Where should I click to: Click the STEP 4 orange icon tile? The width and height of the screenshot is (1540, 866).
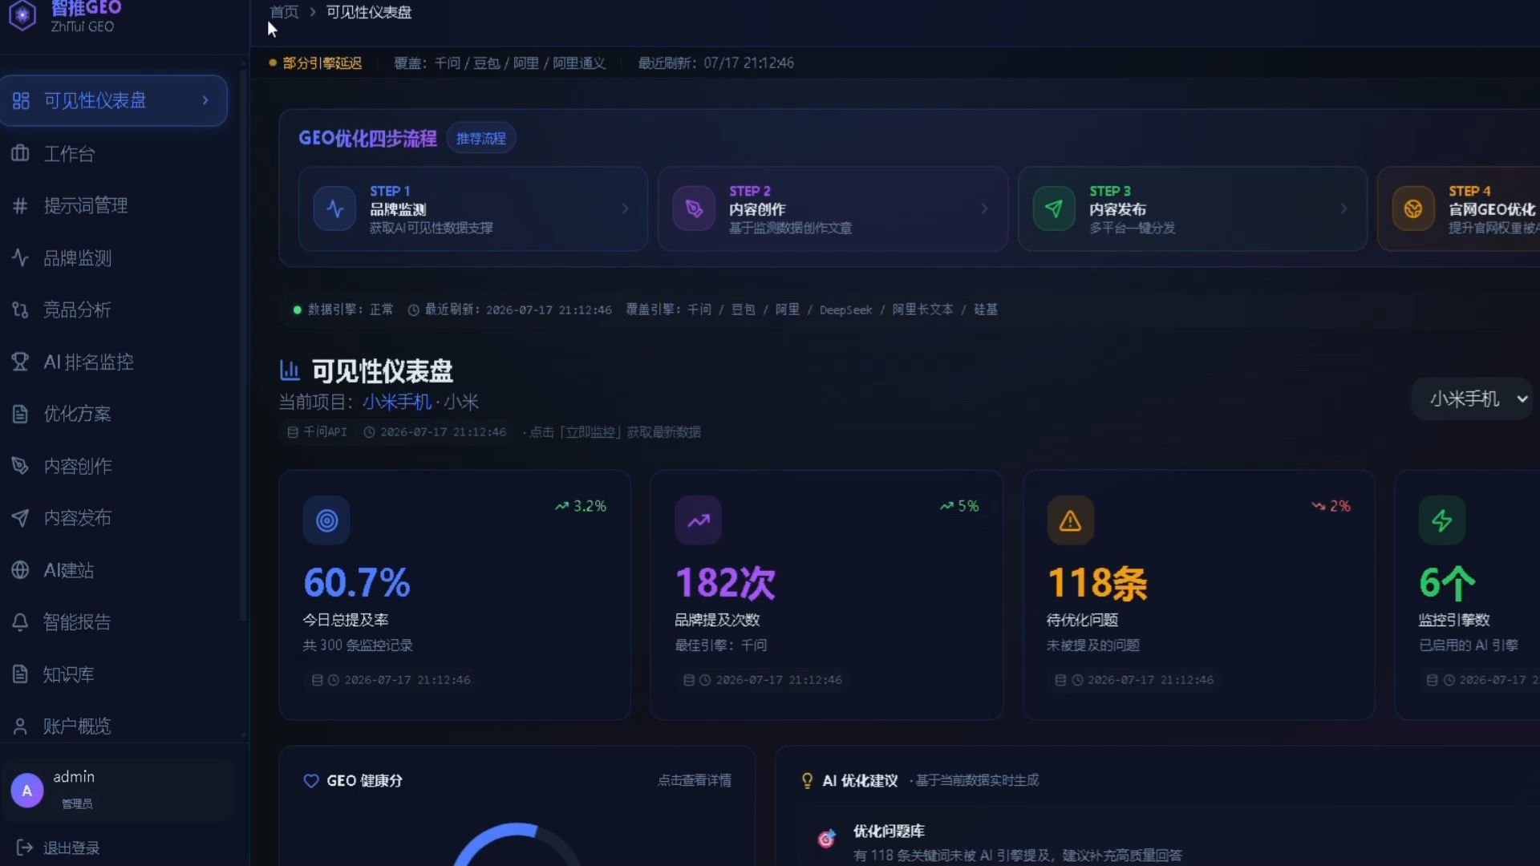coord(1413,208)
